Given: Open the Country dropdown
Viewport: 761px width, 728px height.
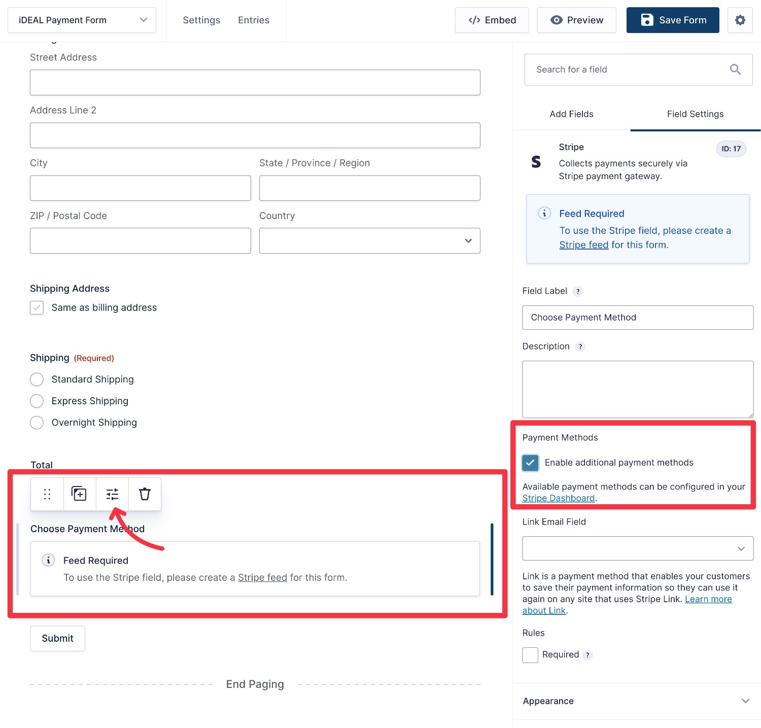Looking at the screenshot, I should 369,241.
